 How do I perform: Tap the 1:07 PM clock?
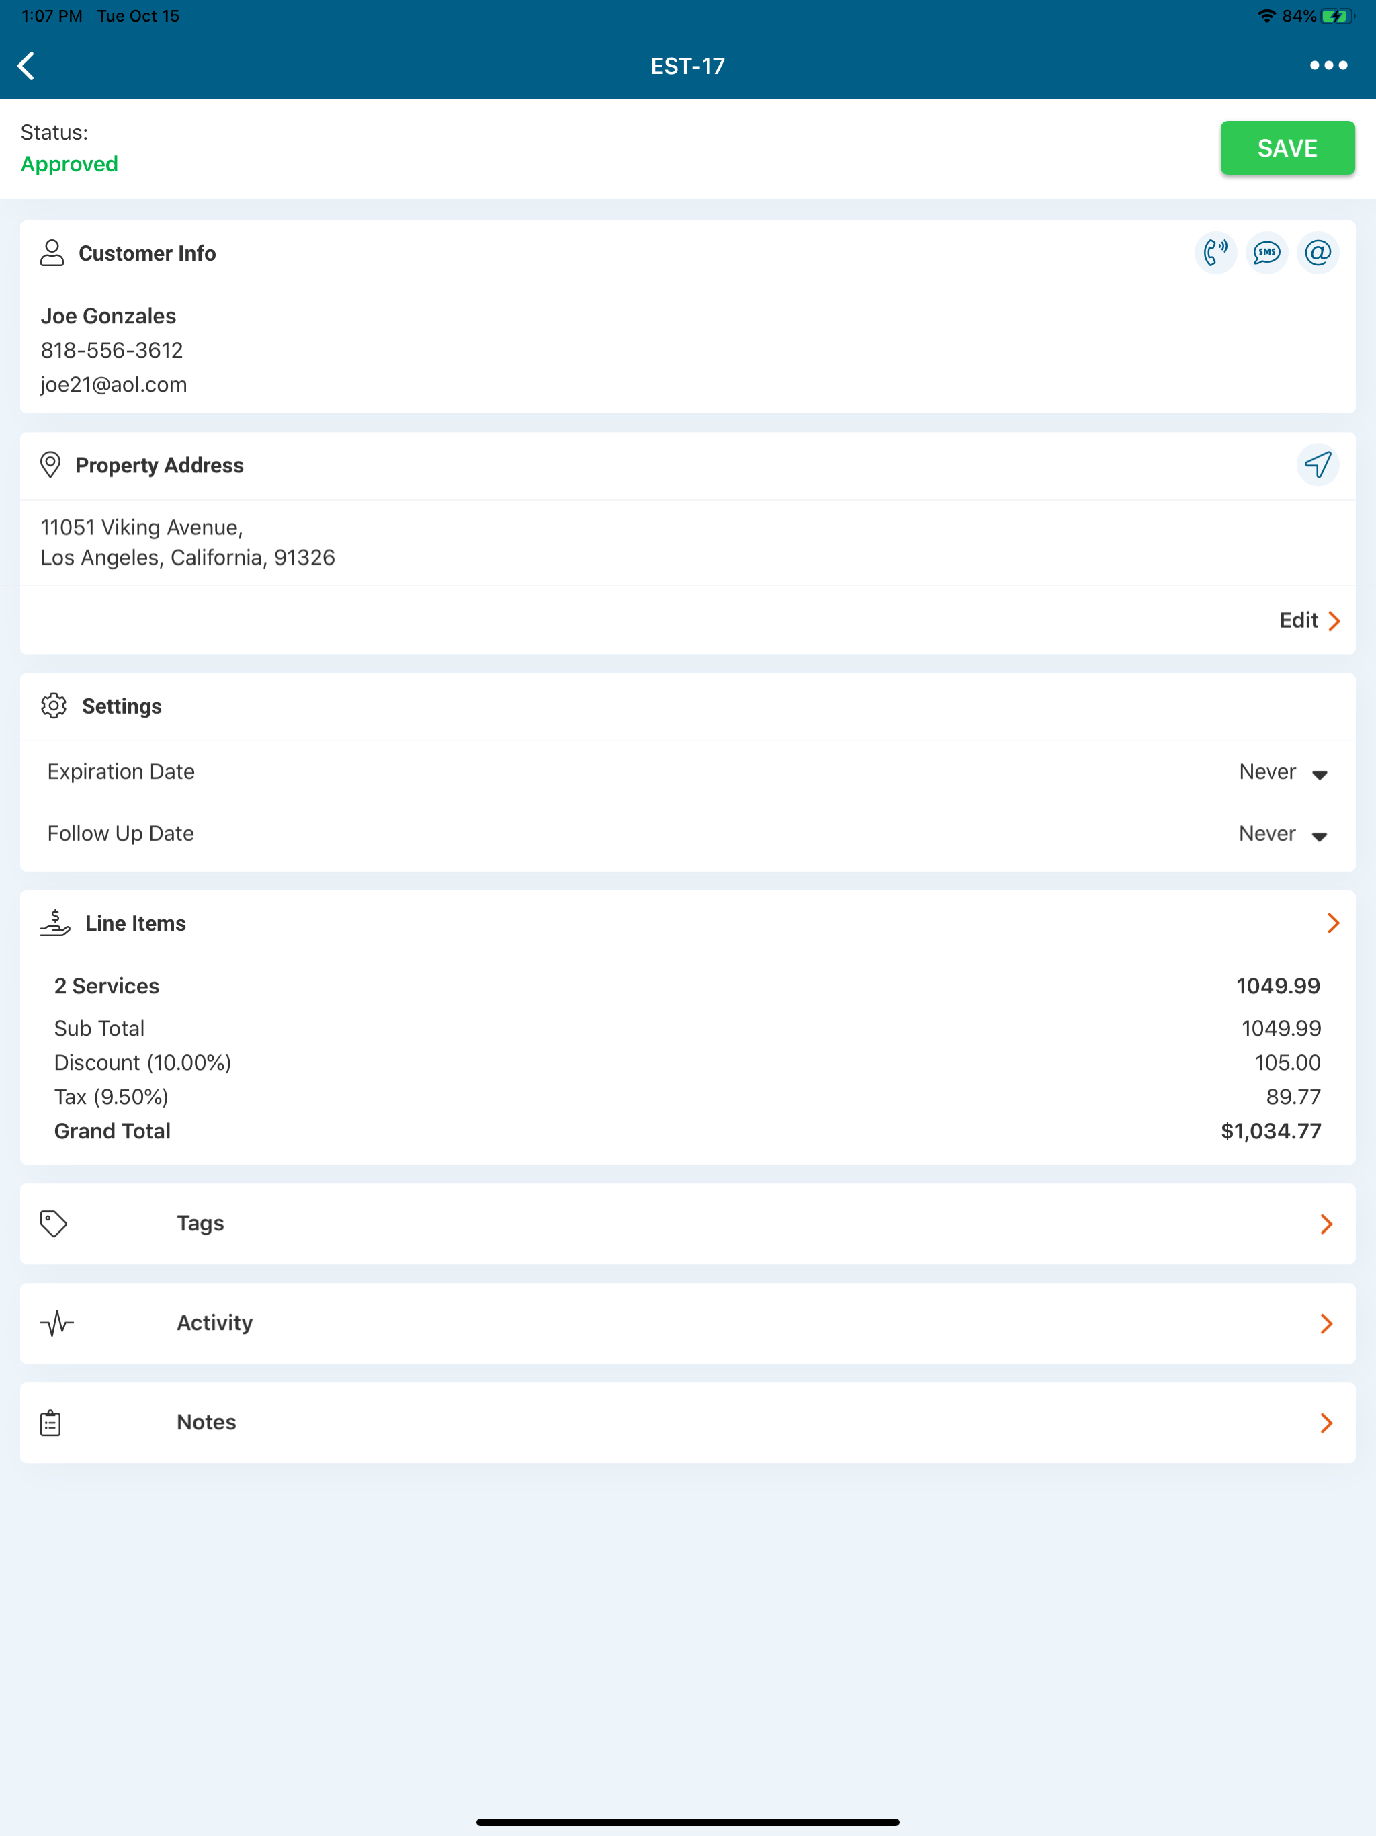tap(52, 15)
